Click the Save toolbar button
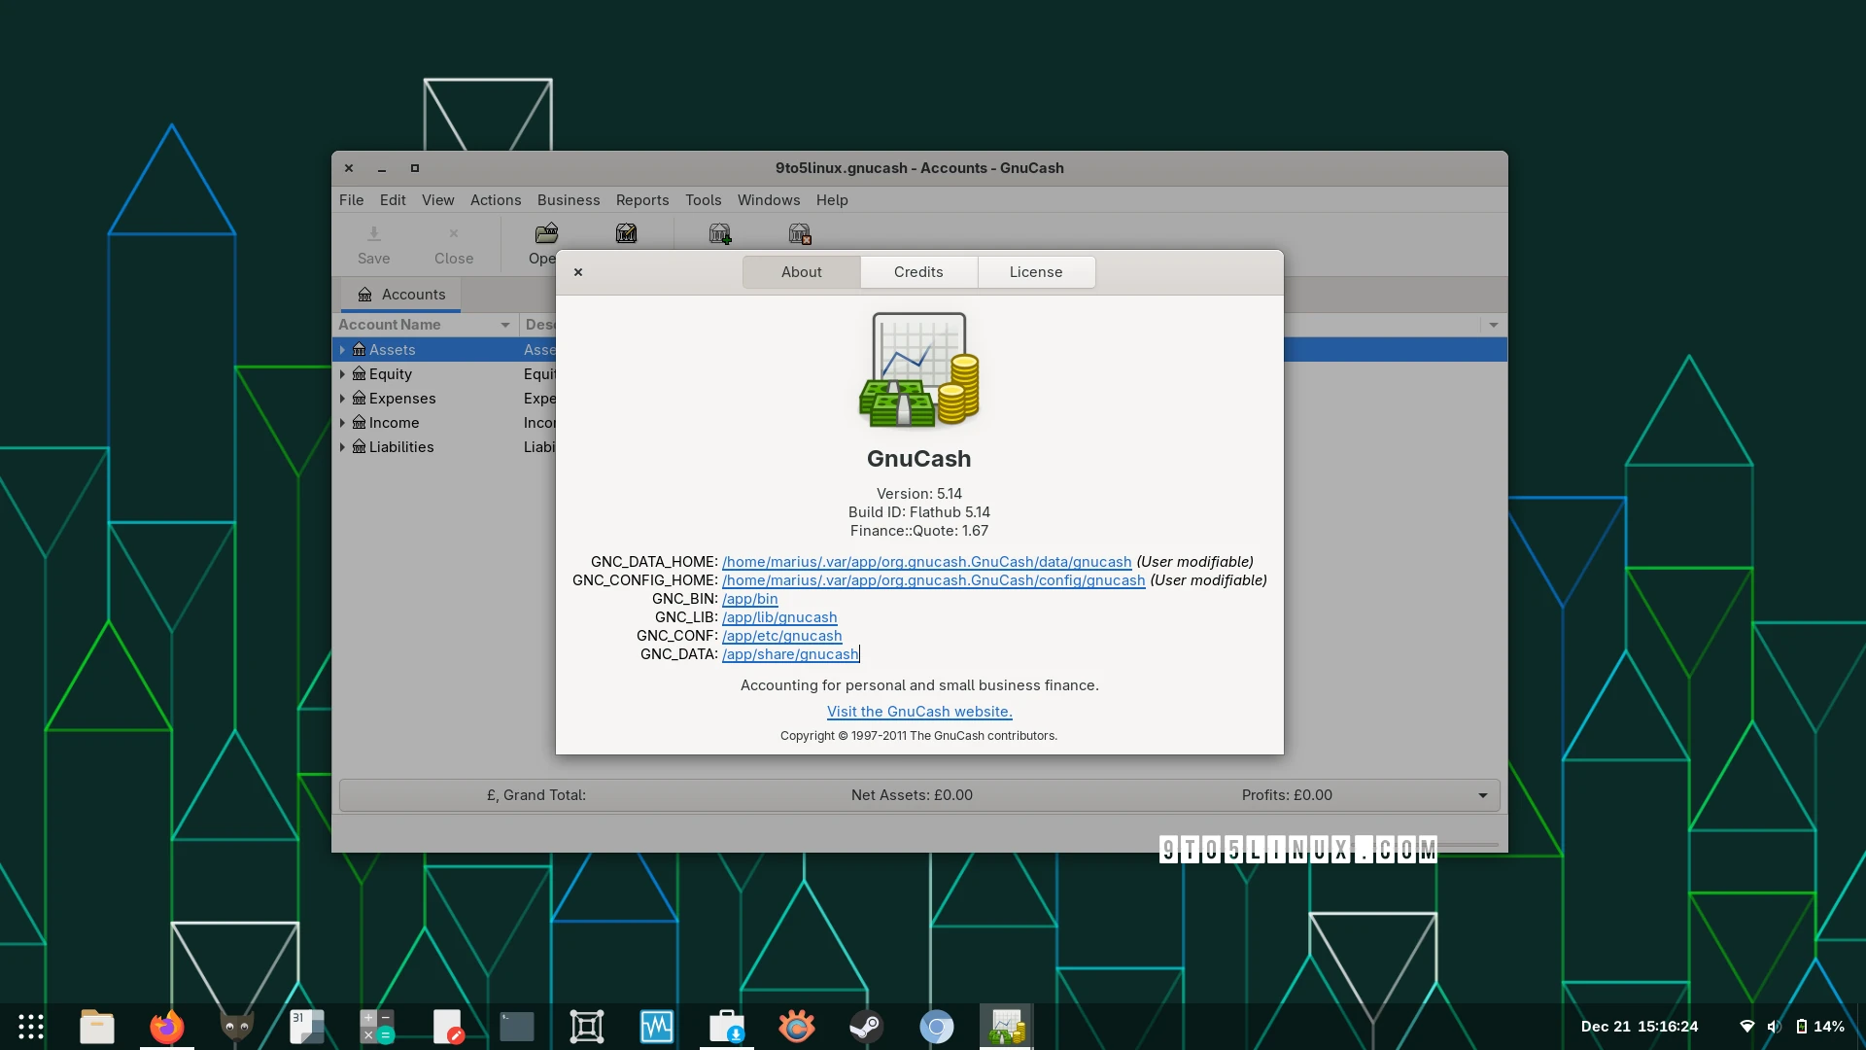 [373, 244]
